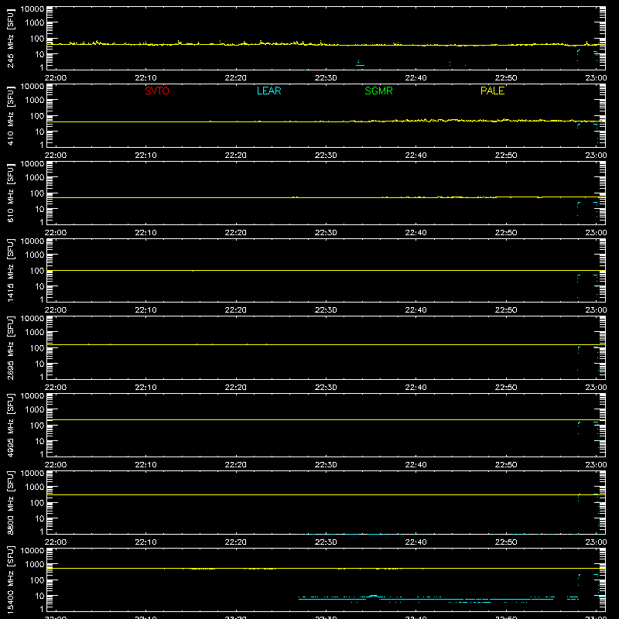Click the 100 tick label on 4995 MHz axis
Screen dimensions: 619x619
click(x=37, y=426)
